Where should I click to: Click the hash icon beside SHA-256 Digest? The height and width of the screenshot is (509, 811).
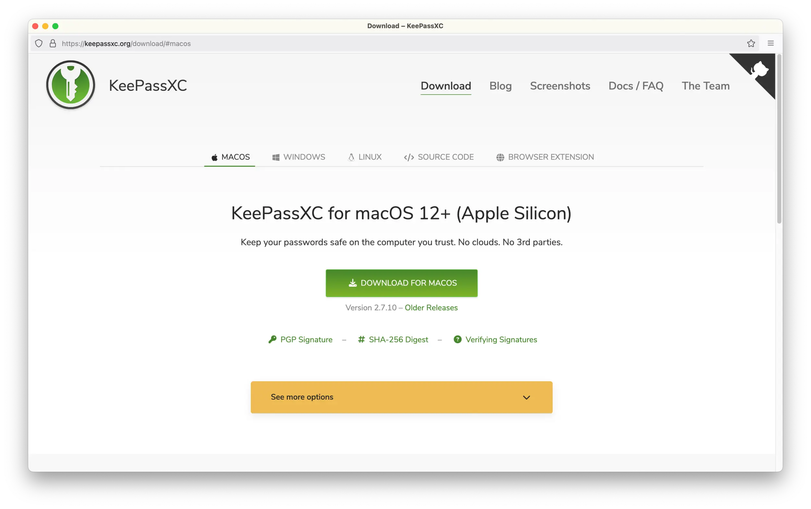[361, 339]
